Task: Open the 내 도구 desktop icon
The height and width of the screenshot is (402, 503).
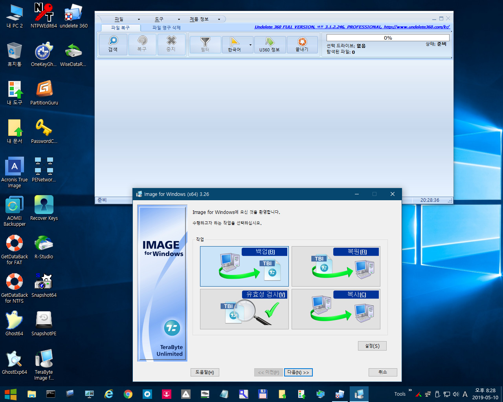Action: 15,93
